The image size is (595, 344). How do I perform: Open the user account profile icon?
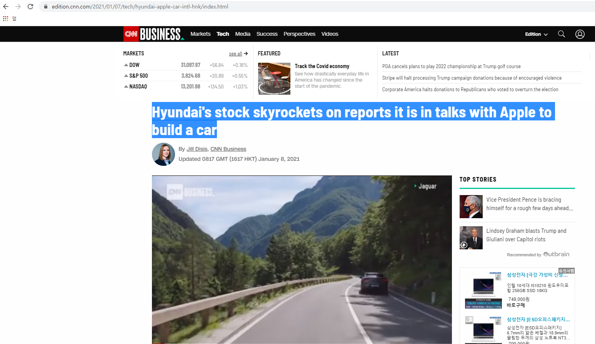[580, 34]
